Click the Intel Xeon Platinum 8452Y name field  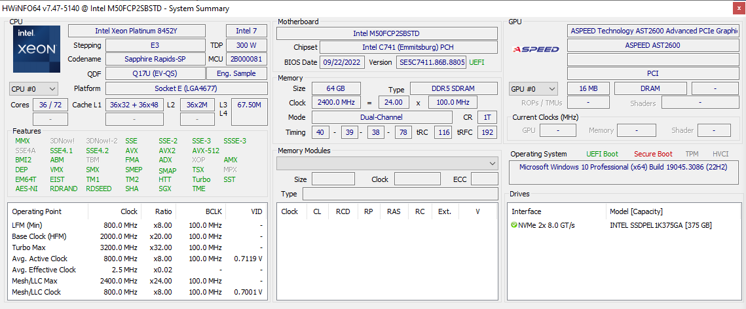pyautogui.click(x=137, y=31)
